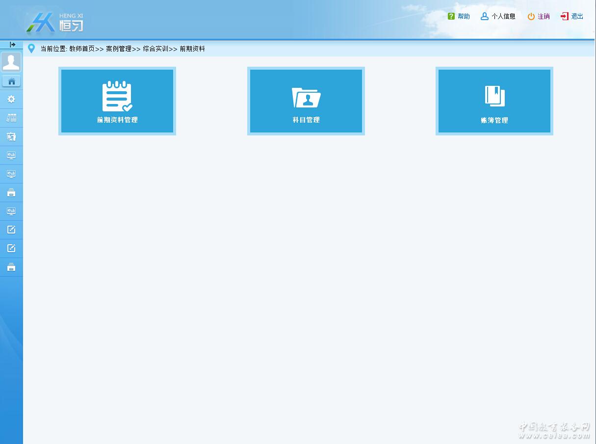The image size is (596, 444).
Task: Click the red exit door icon for 退出
Action: click(565, 16)
